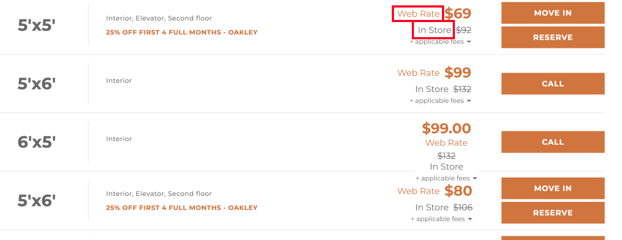Click the Web Rate label beside $69
This screenshot has height=240, width=622.
[418, 14]
